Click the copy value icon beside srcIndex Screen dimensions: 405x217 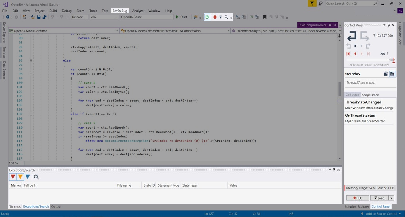[x=386, y=74]
